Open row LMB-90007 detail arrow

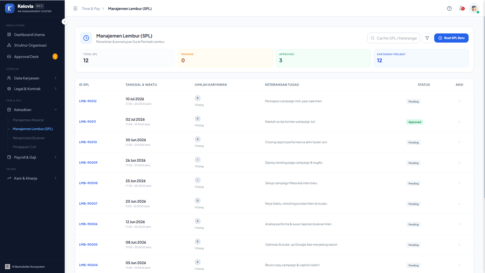(x=459, y=204)
